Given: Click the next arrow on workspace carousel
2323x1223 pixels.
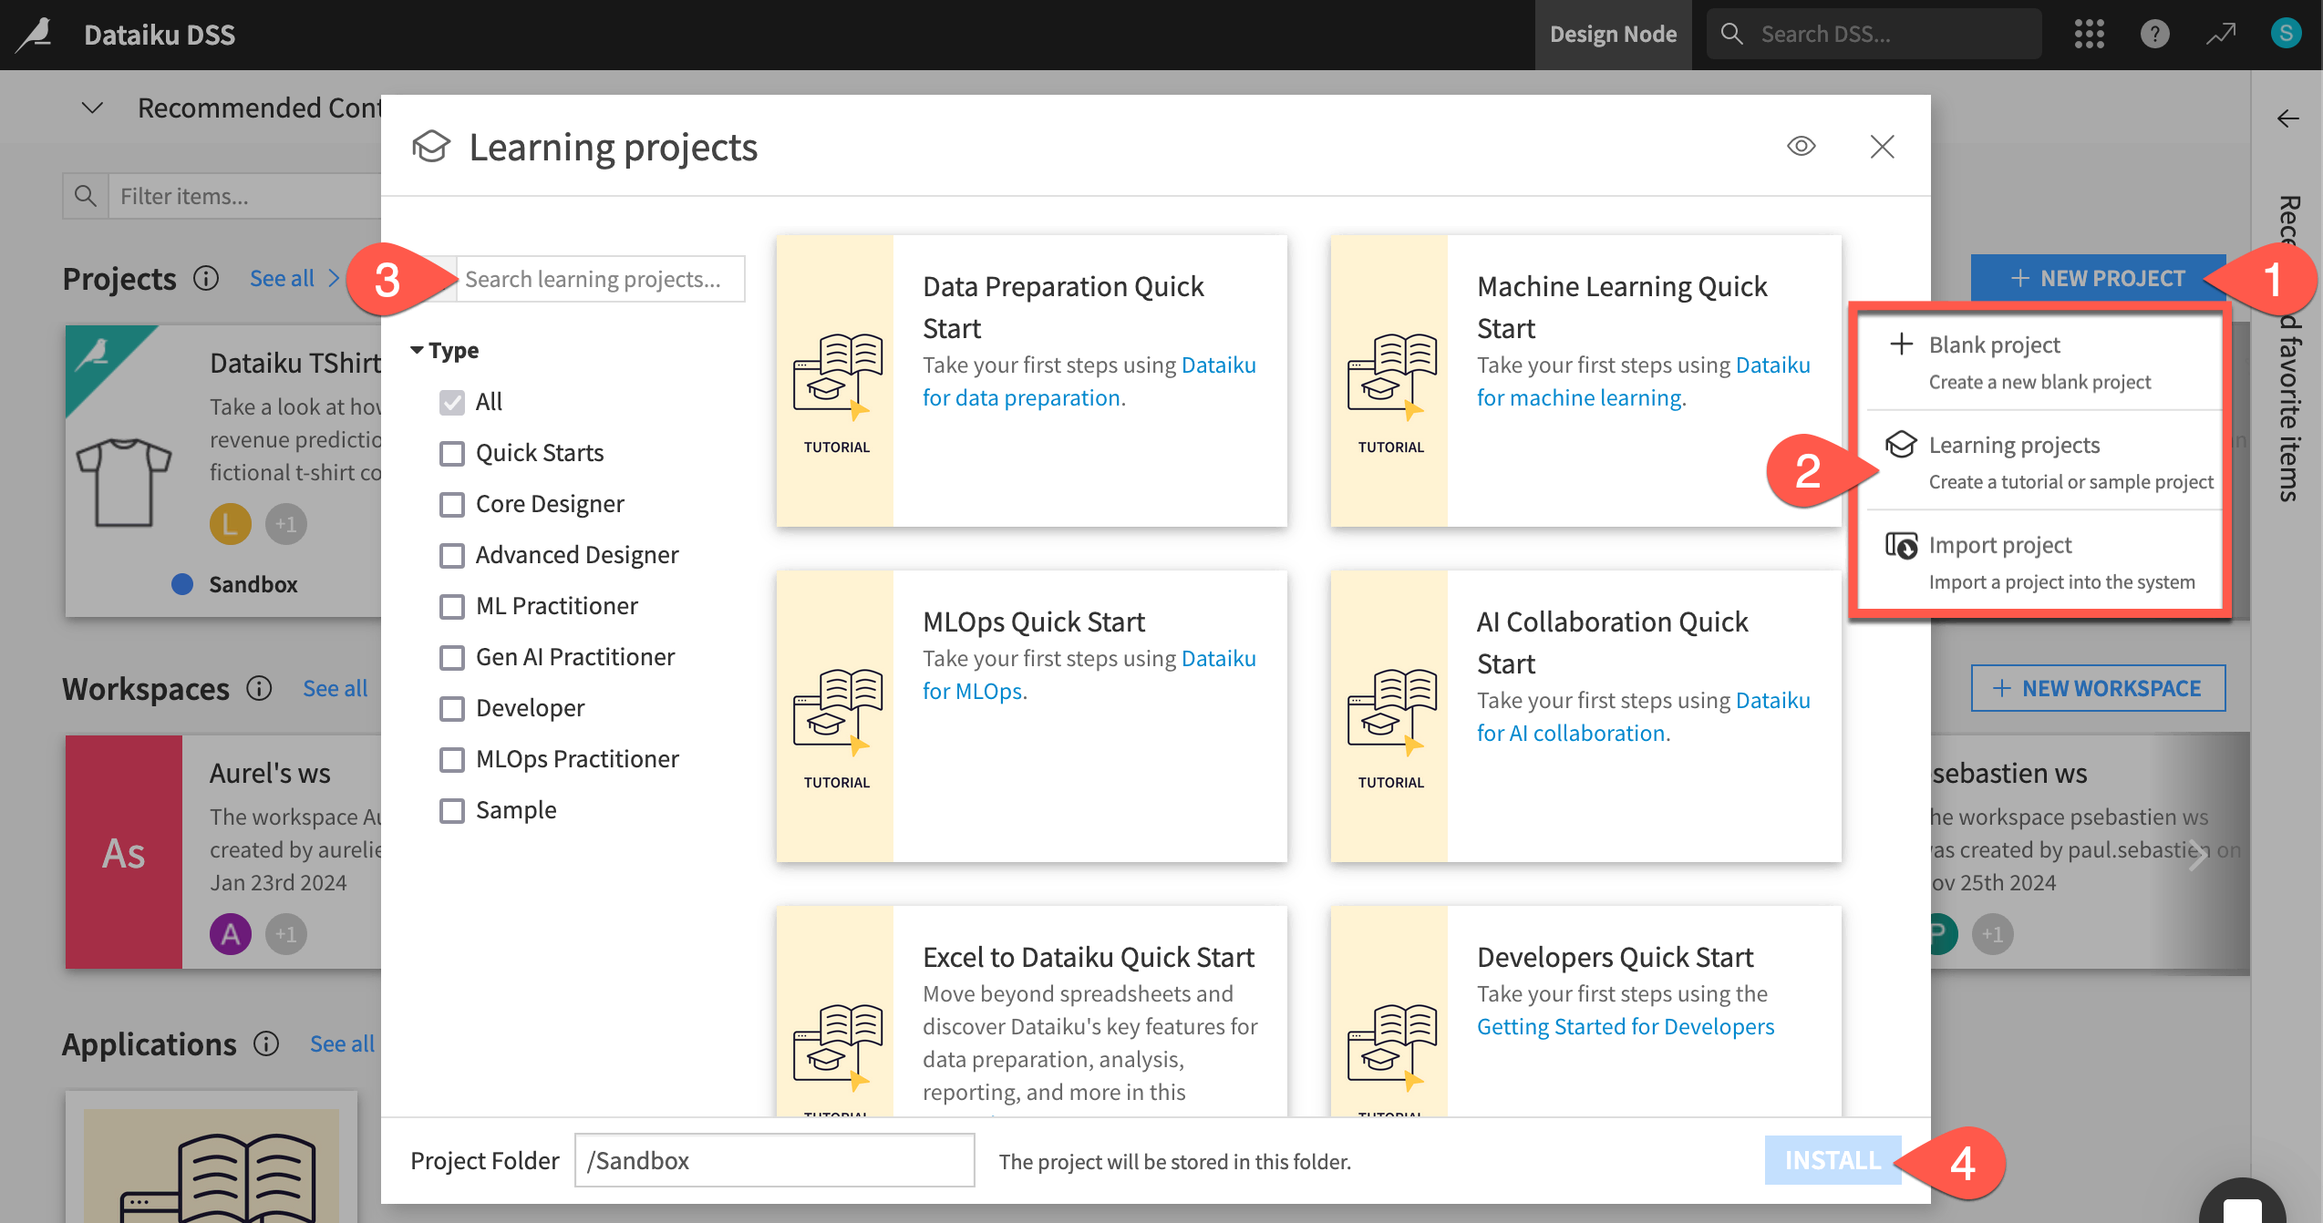Looking at the screenshot, I should pyautogui.click(x=2198, y=855).
